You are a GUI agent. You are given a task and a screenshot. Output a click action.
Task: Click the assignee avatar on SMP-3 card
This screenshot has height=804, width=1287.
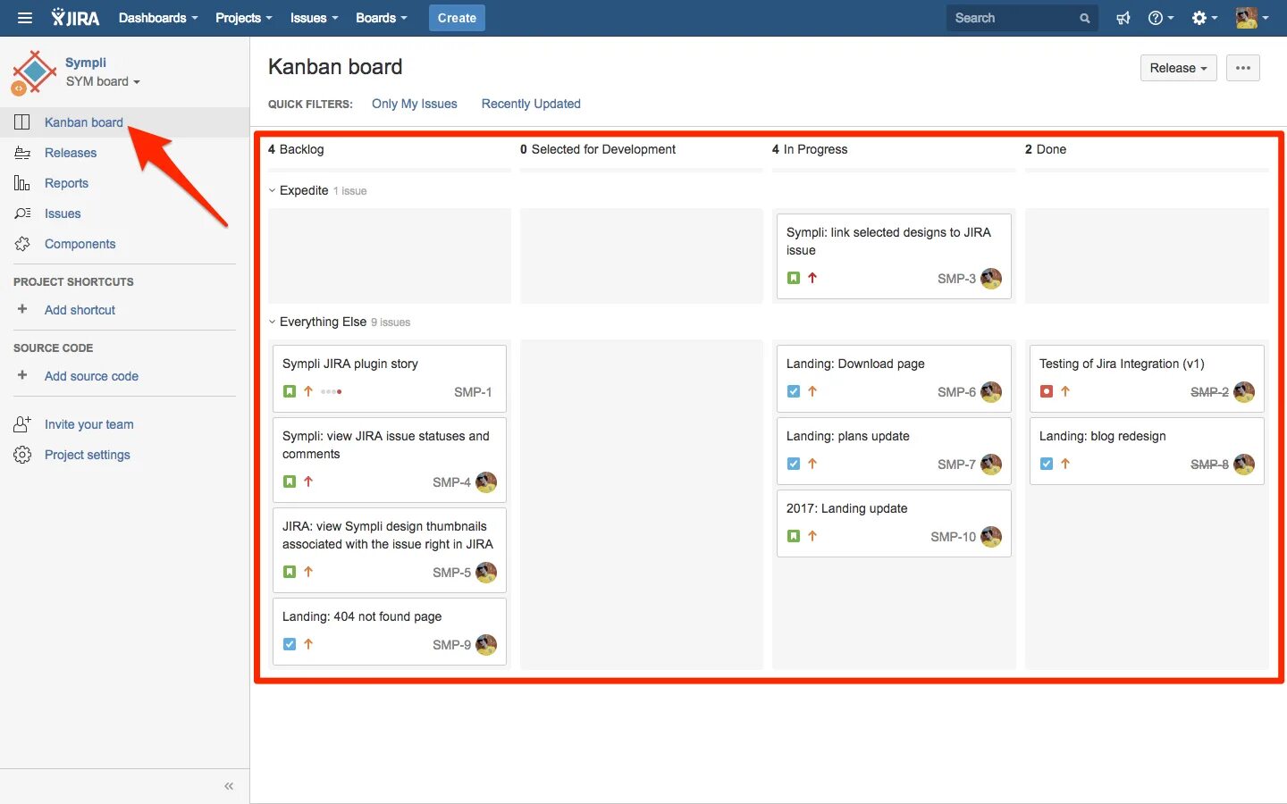click(991, 279)
